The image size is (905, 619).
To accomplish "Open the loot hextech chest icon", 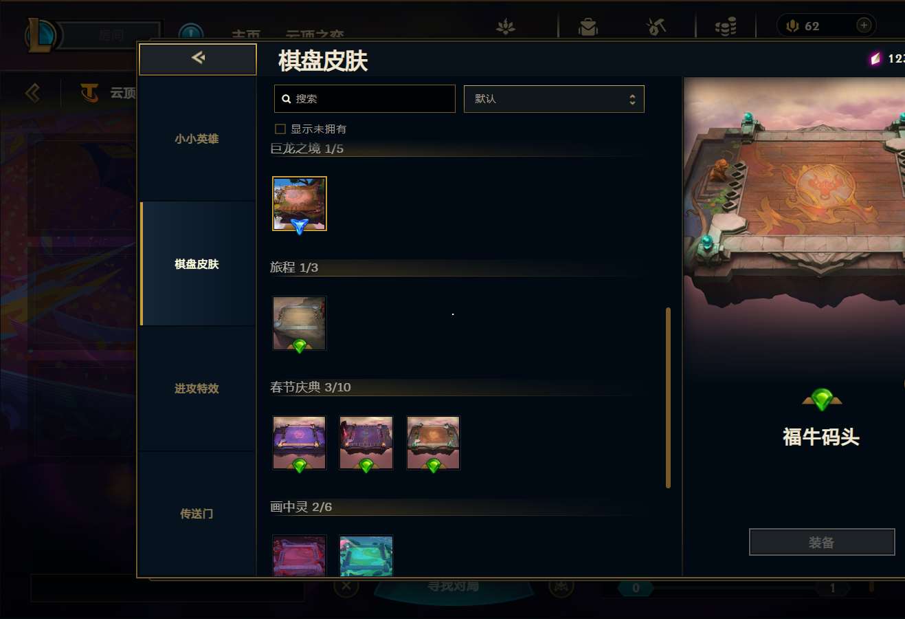I will click(588, 27).
